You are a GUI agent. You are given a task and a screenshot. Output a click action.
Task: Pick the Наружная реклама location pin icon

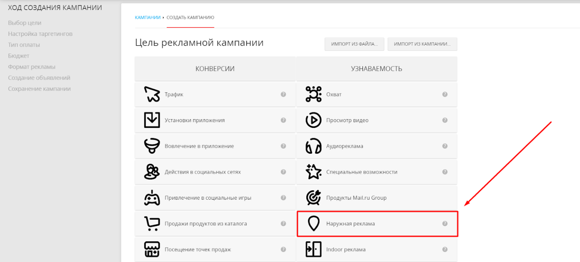313,223
